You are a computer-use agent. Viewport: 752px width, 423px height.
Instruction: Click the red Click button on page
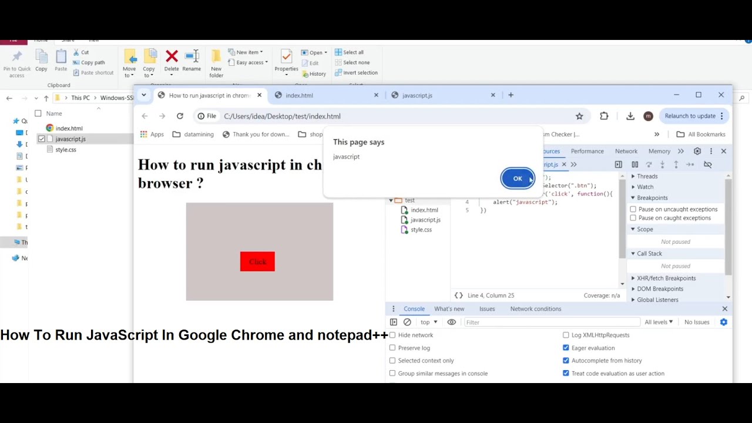click(257, 262)
